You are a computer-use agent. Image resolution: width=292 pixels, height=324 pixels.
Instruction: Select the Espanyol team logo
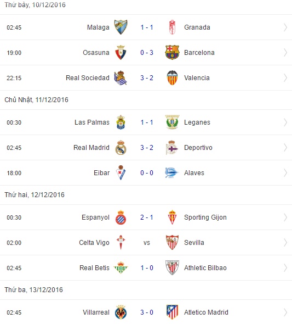121,217
